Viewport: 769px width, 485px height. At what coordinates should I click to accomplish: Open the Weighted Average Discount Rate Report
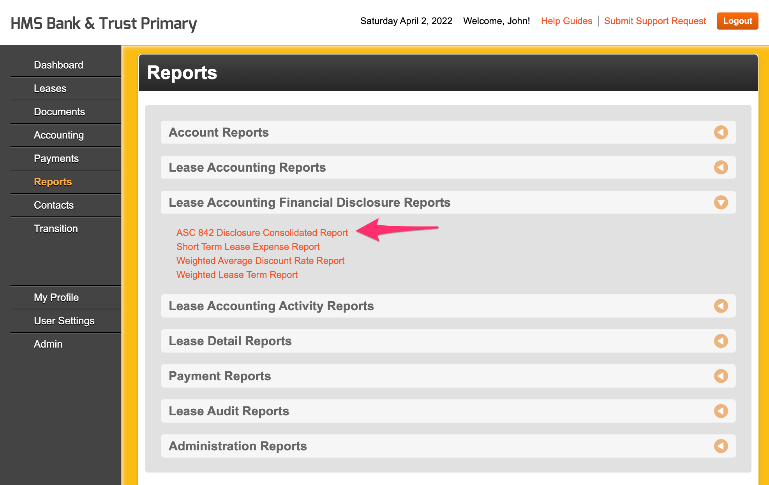(x=260, y=260)
